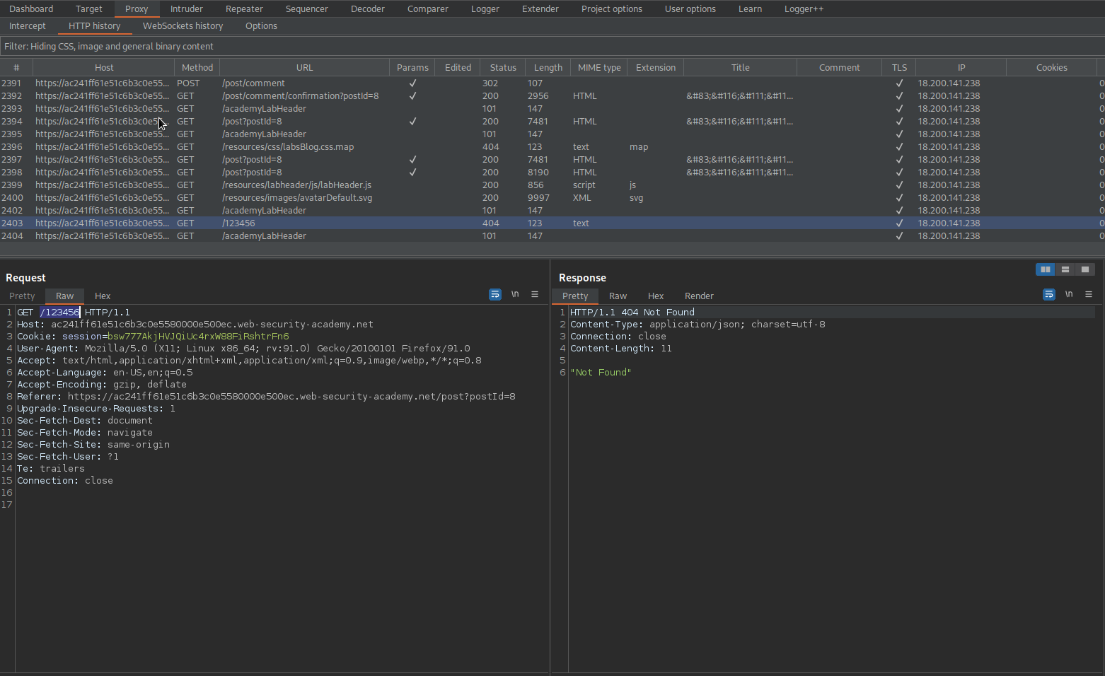Switch to WebSockets history sub-tab
This screenshot has width=1105, height=676.
tap(183, 25)
